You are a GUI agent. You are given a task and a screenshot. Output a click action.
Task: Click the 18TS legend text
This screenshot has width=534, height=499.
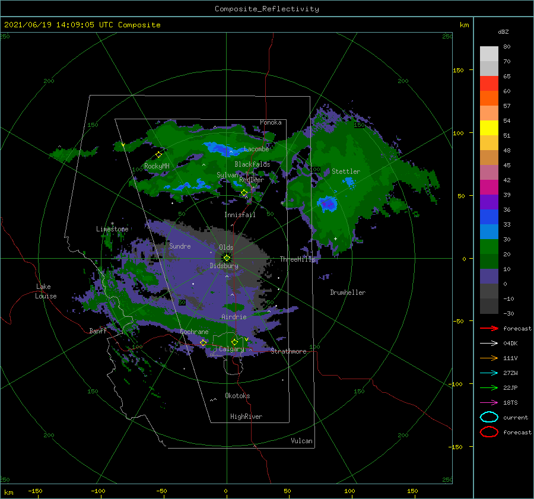point(510,403)
